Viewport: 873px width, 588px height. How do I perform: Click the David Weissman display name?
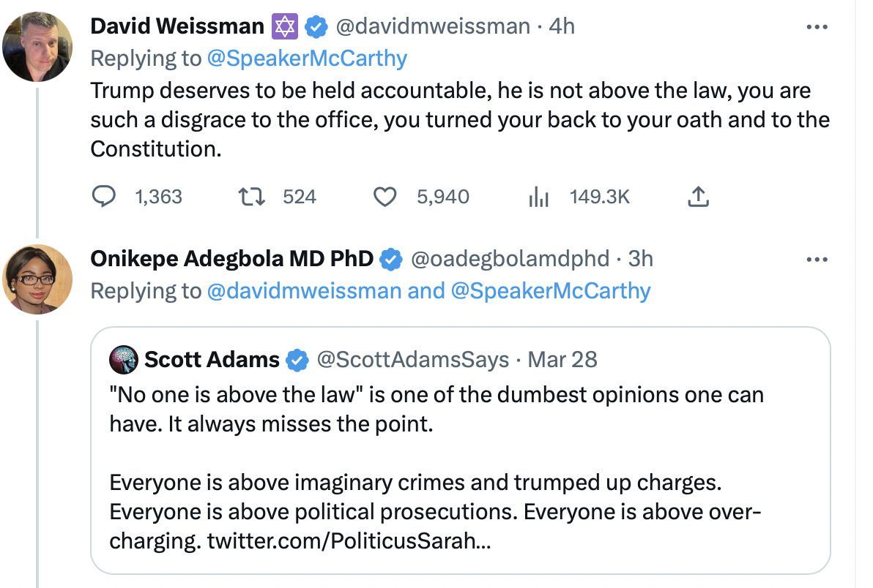click(x=177, y=27)
